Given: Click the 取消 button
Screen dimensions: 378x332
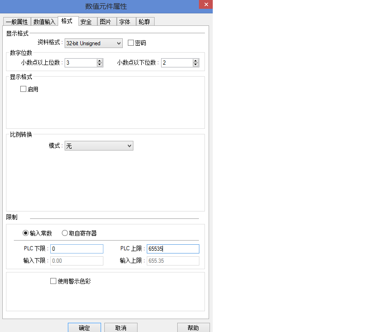Looking at the screenshot, I should (121, 327).
